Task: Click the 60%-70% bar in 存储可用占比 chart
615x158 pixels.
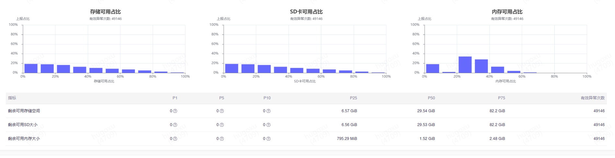Action: pyautogui.click(x=128, y=71)
